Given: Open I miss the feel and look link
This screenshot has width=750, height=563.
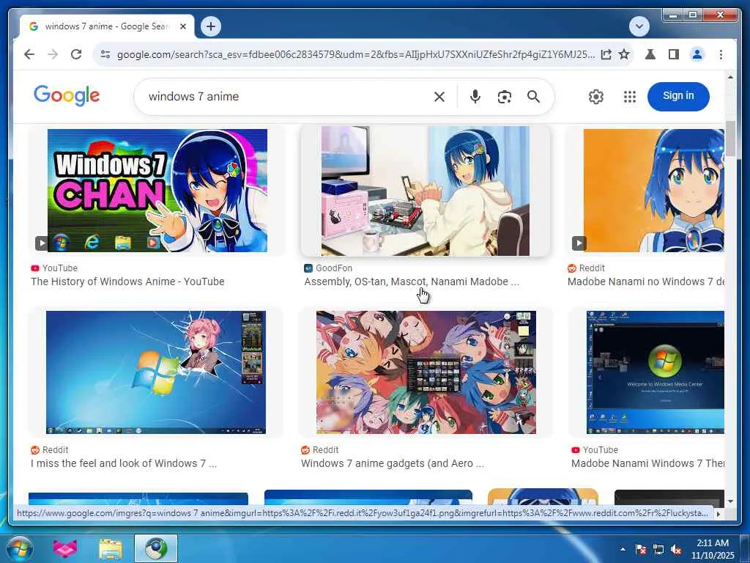Looking at the screenshot, I should point(124,463).
